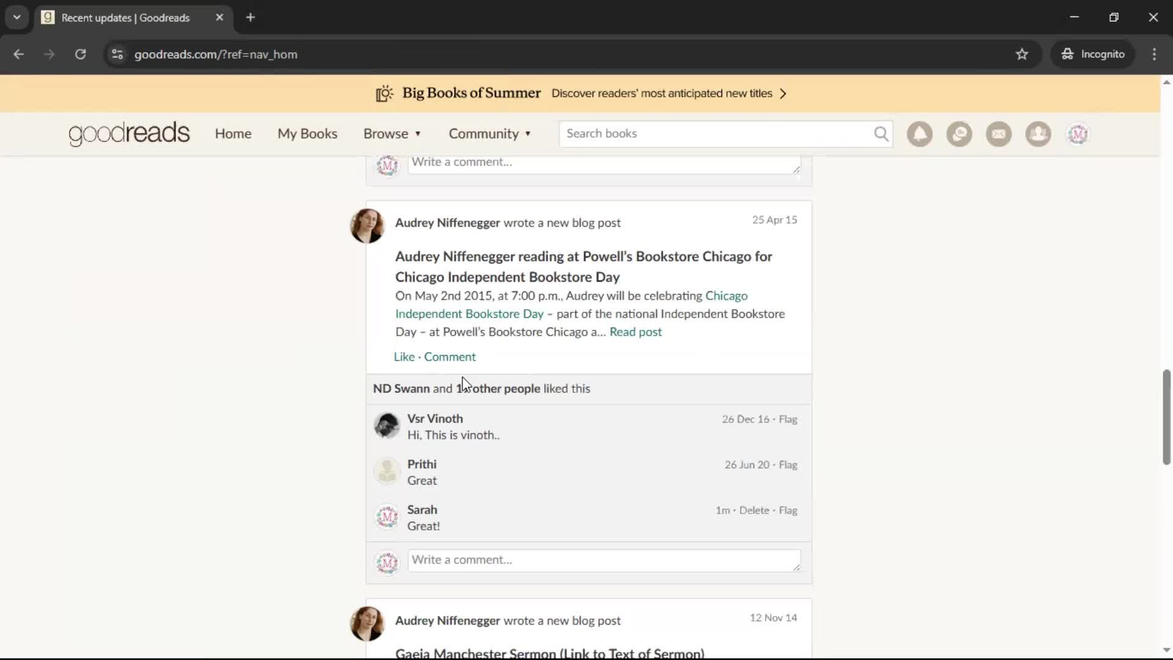
Task: Go back to previous page
Action: coord(19,54)
